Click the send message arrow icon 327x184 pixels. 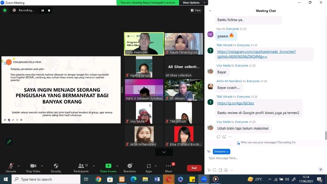point(321,170)
